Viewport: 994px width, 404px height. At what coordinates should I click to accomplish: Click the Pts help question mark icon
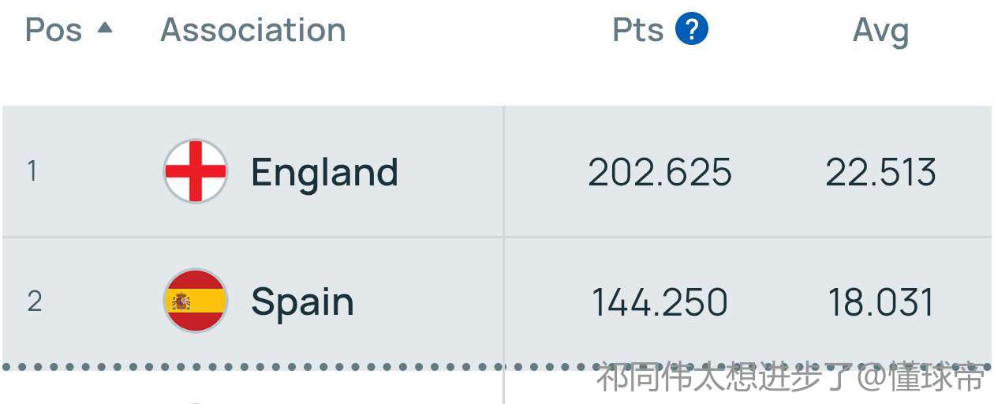[691, 30]
